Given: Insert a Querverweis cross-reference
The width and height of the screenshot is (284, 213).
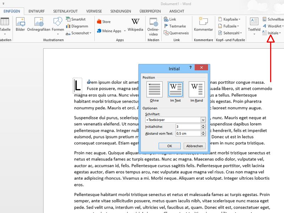Looking at the screenshot, I should 176,33.
